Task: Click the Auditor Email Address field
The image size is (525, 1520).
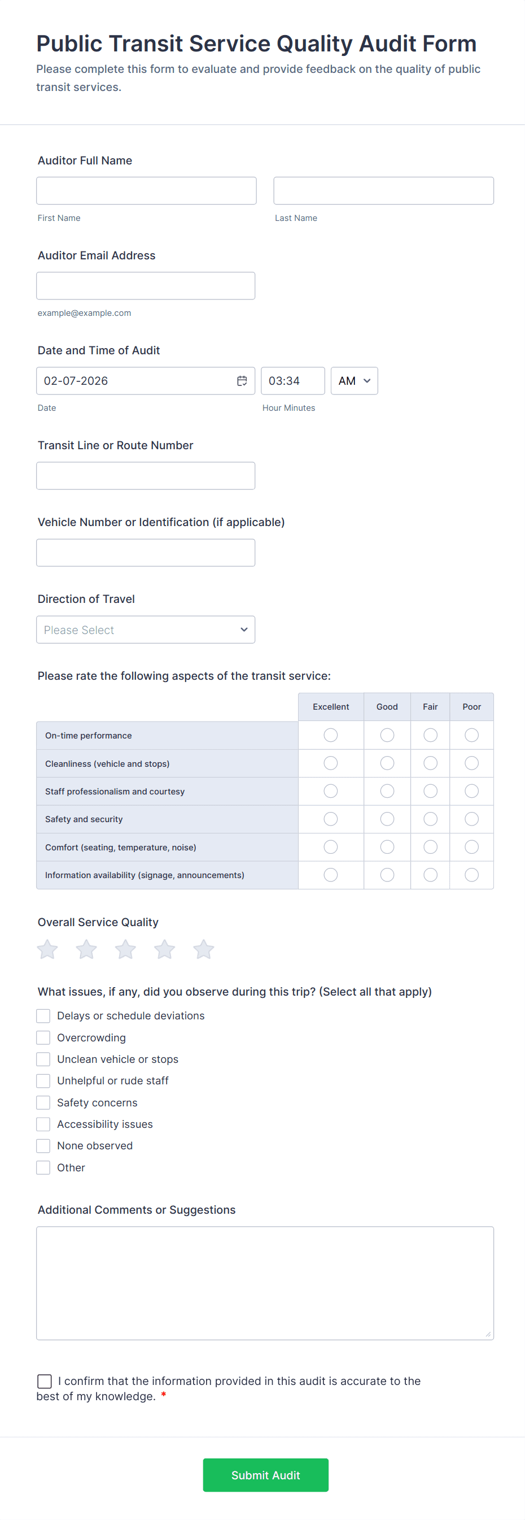Action: pos(146,285)
